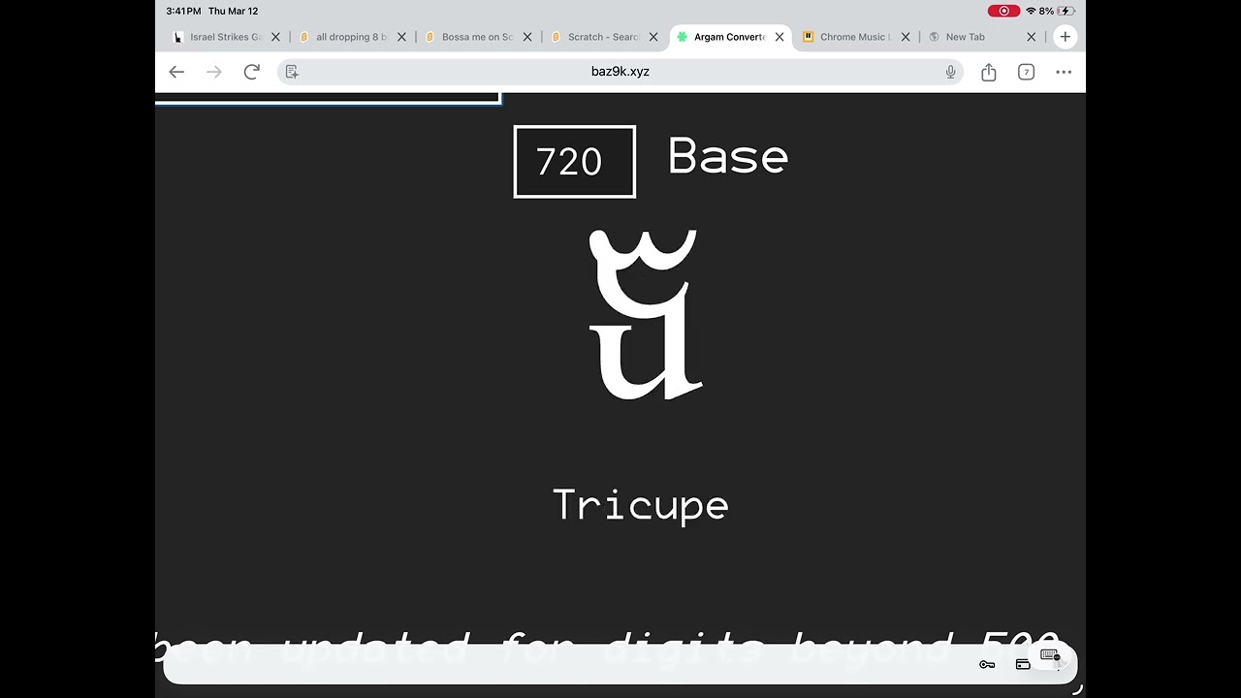Screen dimensions: 1241x698
Task: Close the Scratch - Search tab
Action: tap(653, 37)
